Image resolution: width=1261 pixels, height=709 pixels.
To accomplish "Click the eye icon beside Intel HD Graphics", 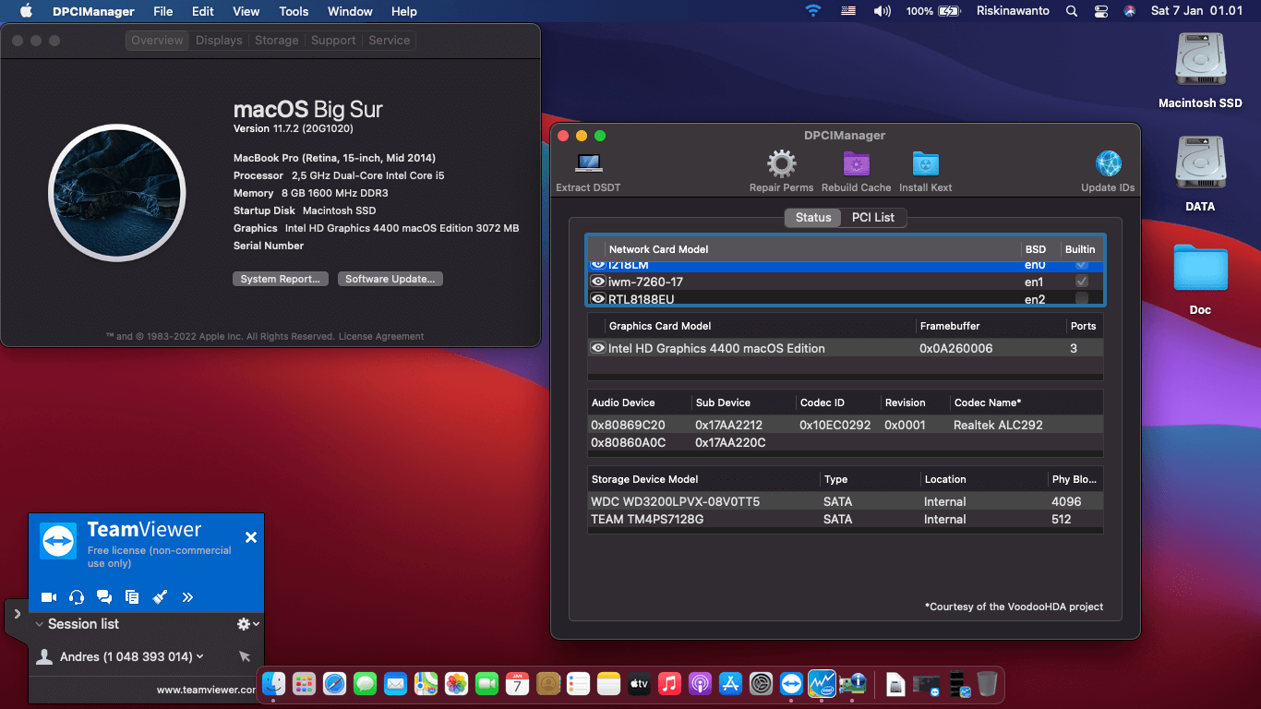I will [598, 348].
